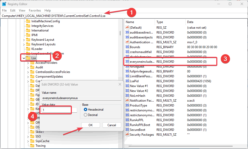This screenshot has width=248, height=149.
Task: Click the SecureBoot value icon
Action: click(x=127, y=130)
